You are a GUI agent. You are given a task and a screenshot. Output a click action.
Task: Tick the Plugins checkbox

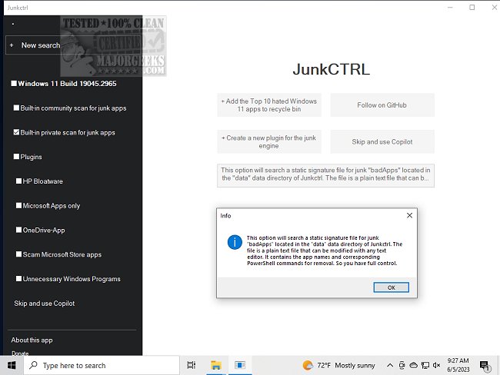[17, 157]
